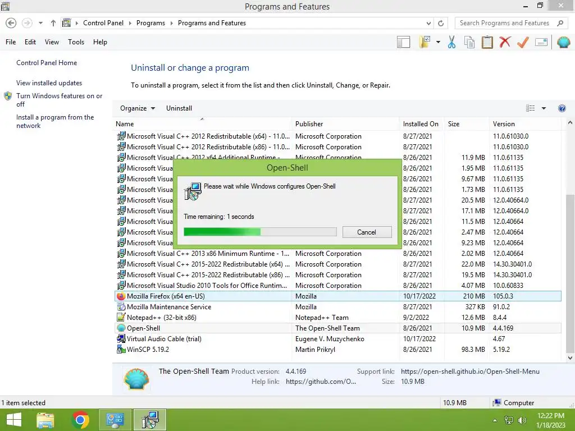Click the orange checkmark Properties icon
The image size is (575, 431).
(x=523, y=42)
